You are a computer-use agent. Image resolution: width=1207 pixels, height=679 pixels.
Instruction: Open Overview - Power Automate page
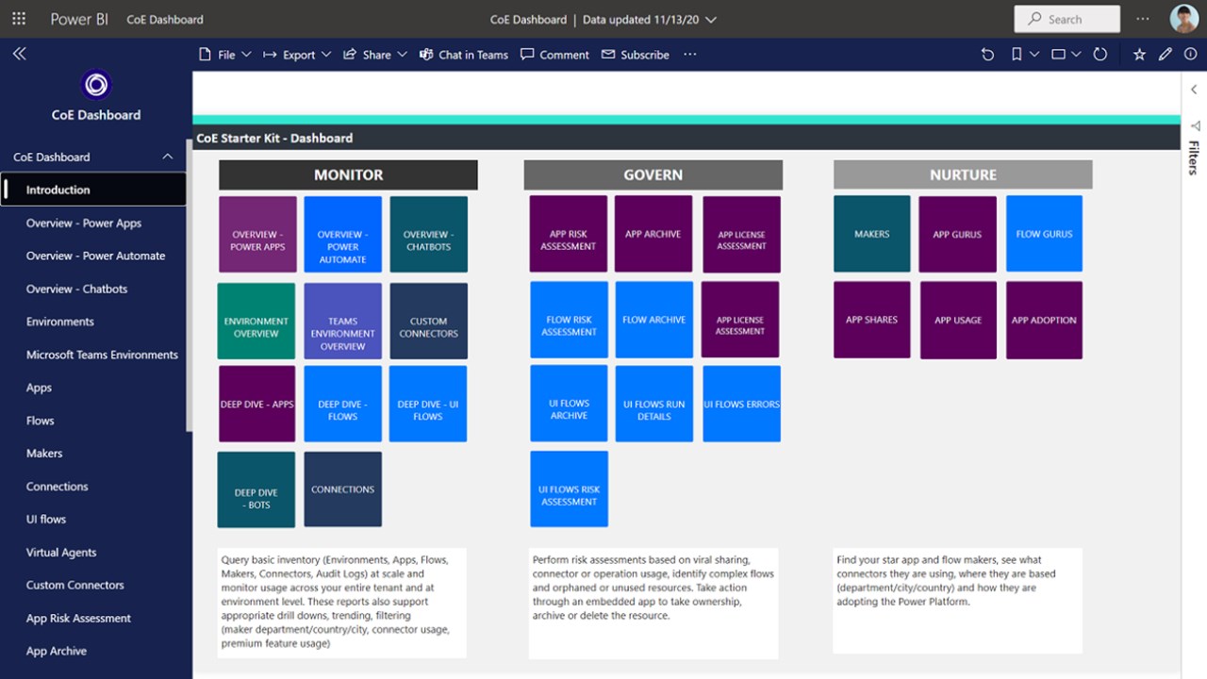(93, 256)
